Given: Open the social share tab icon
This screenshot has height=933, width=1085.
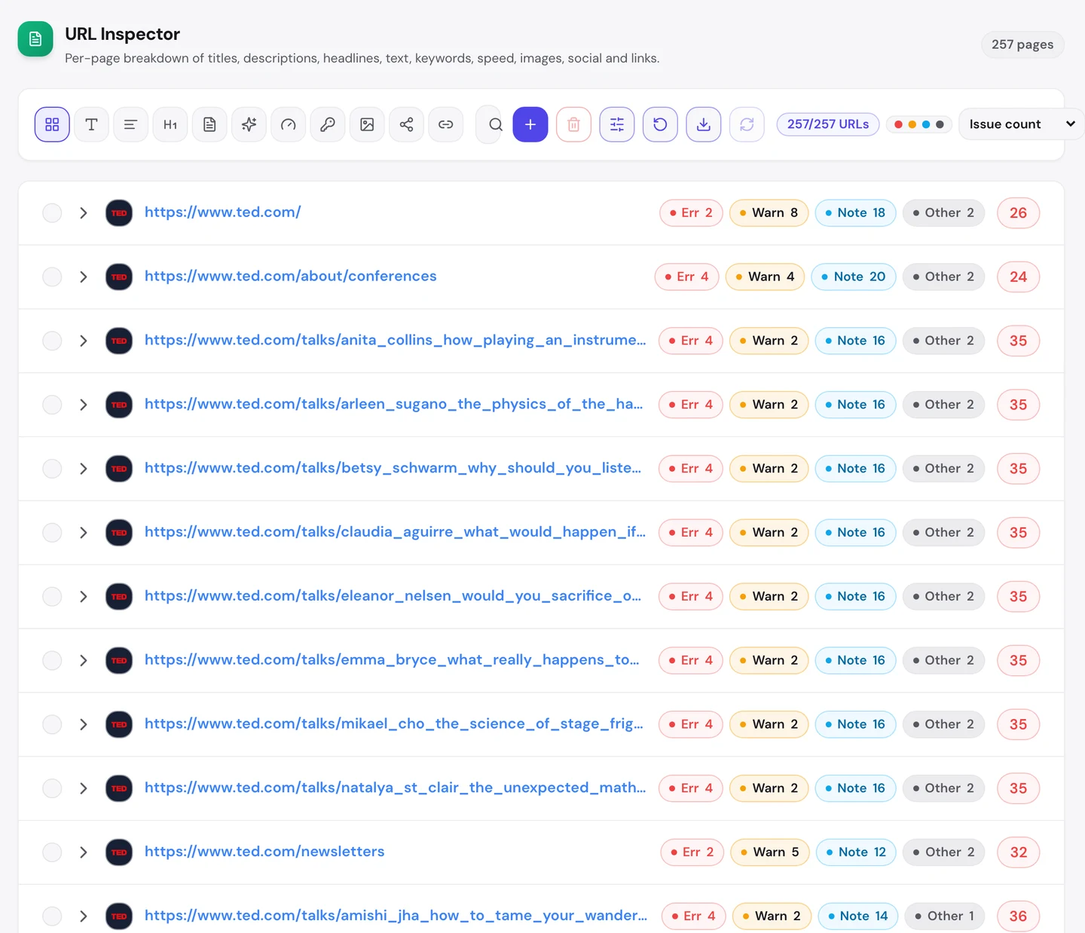Looking at the screenshot, I should [x=406, y=124].
